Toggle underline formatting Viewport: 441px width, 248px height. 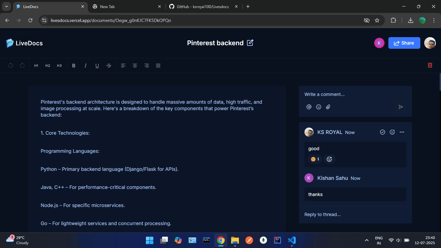pos(97,66)
